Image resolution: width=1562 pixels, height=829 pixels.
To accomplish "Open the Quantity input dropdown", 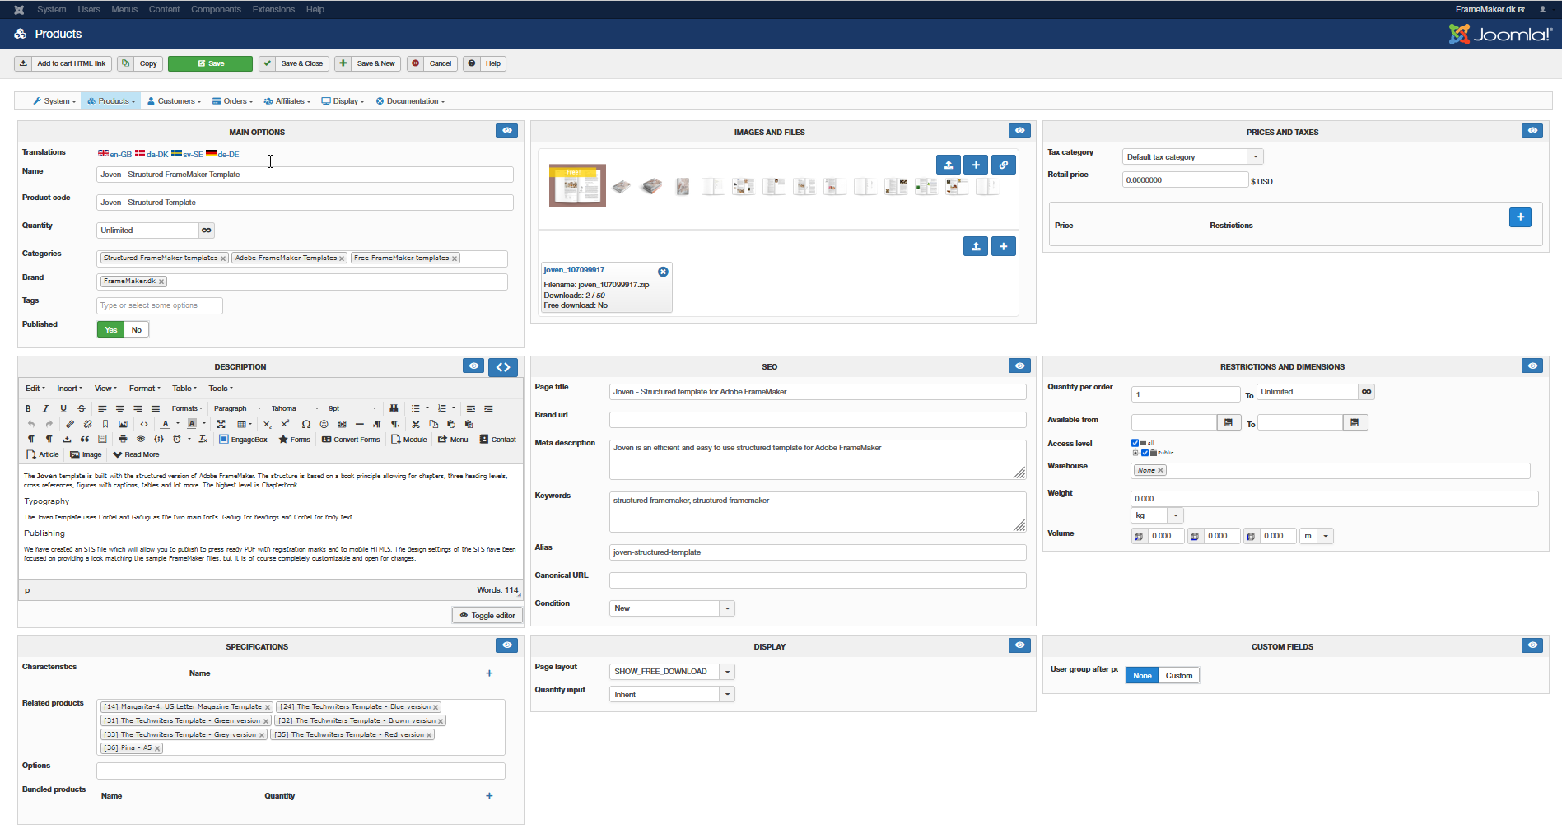I will point(672,695).
